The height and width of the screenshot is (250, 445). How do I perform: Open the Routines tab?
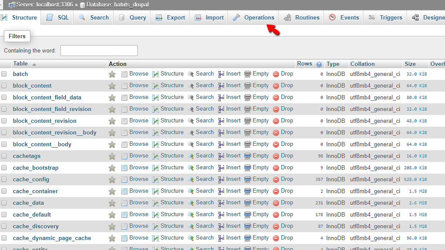[x=302, y=17]
